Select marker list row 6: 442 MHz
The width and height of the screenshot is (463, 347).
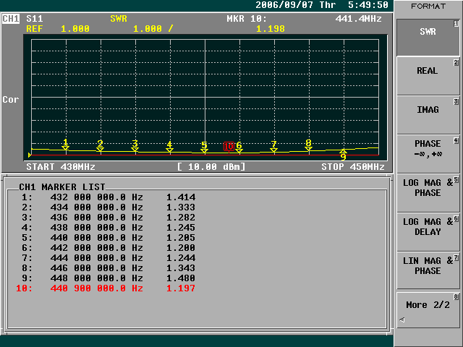(109, 247)
